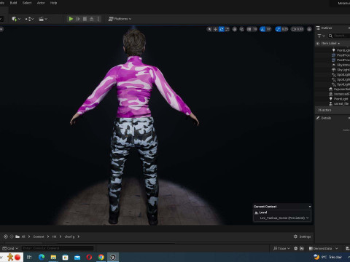Click the surface snapping icon
The image size is (350, 262).
(x=242, y=29)
